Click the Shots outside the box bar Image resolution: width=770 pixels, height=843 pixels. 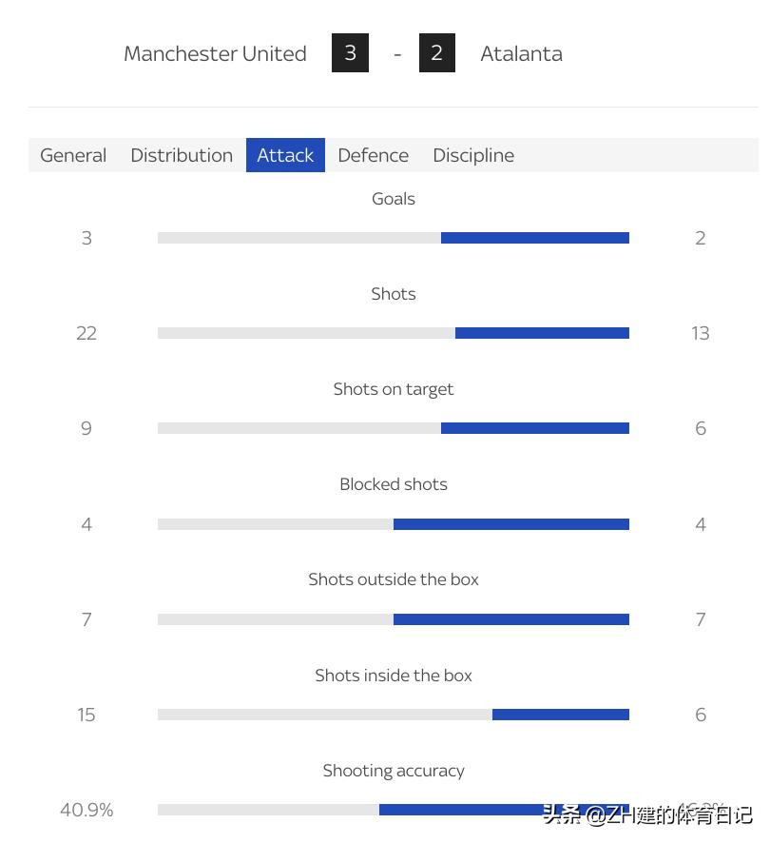click(x=394, y=619)
